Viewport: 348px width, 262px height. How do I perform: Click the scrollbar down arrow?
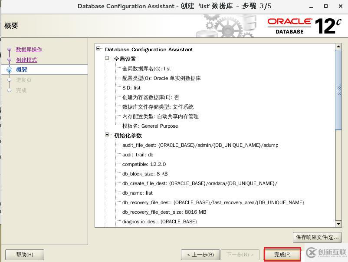tap(338, 224)
